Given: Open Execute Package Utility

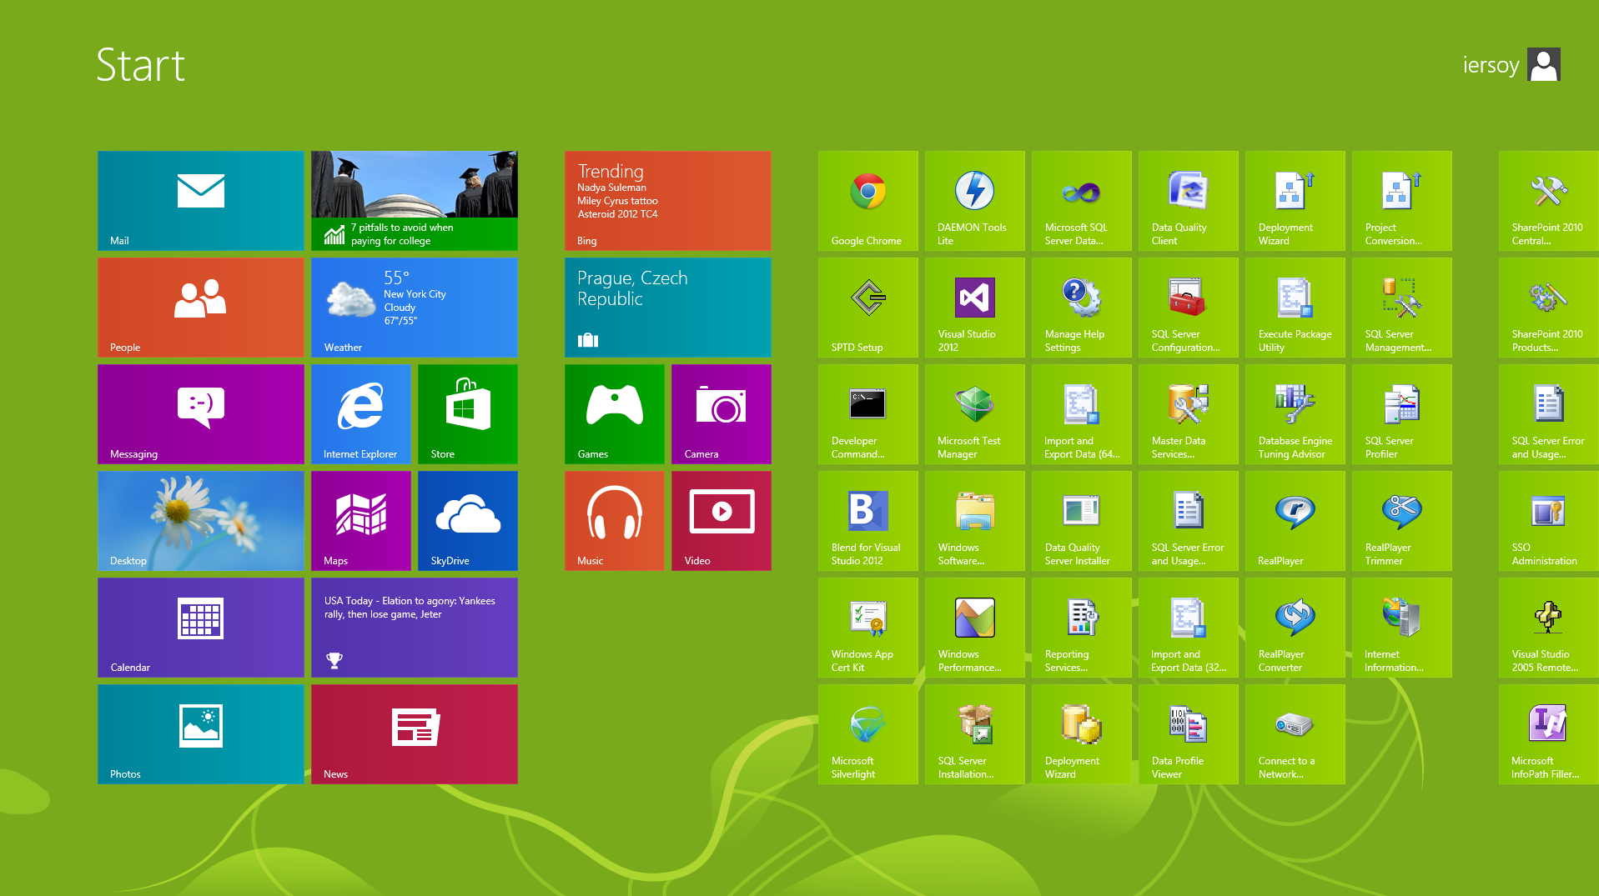Looking at the screenshot, I should click(x=1295, y=308).
